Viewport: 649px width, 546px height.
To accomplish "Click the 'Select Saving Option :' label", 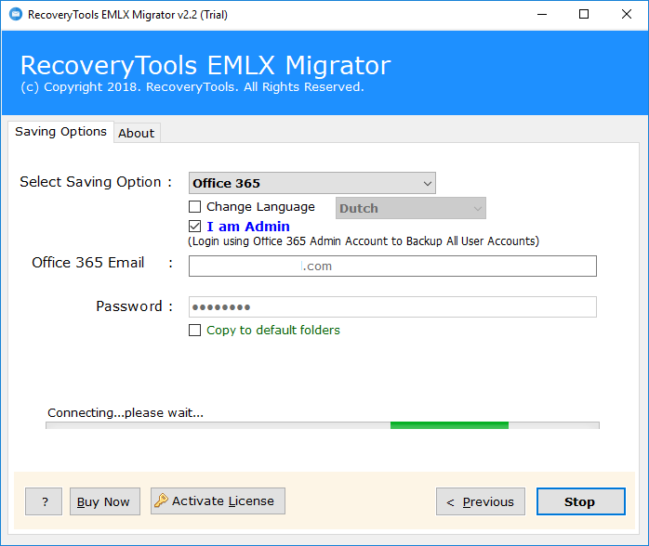I will click(x=96, y=182).
